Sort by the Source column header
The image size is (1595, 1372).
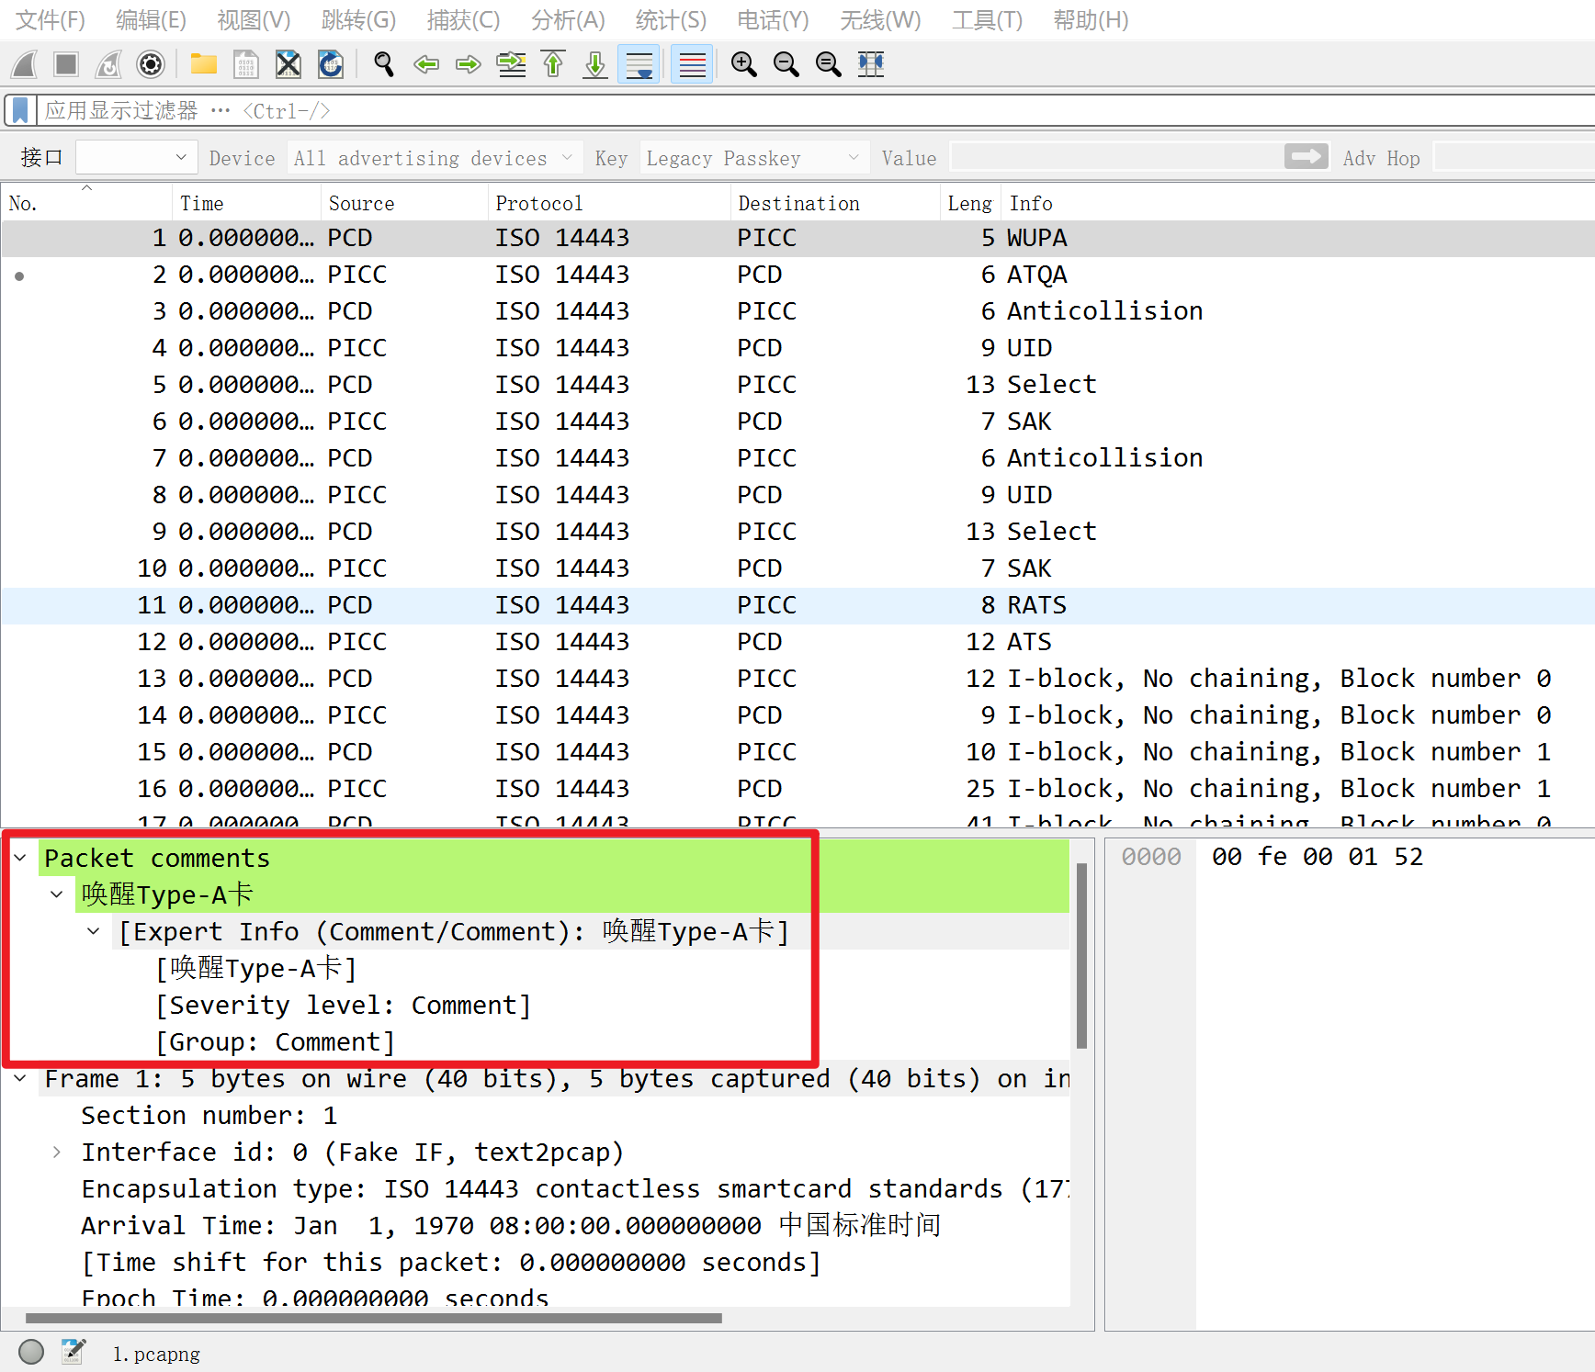coord(404,203)
